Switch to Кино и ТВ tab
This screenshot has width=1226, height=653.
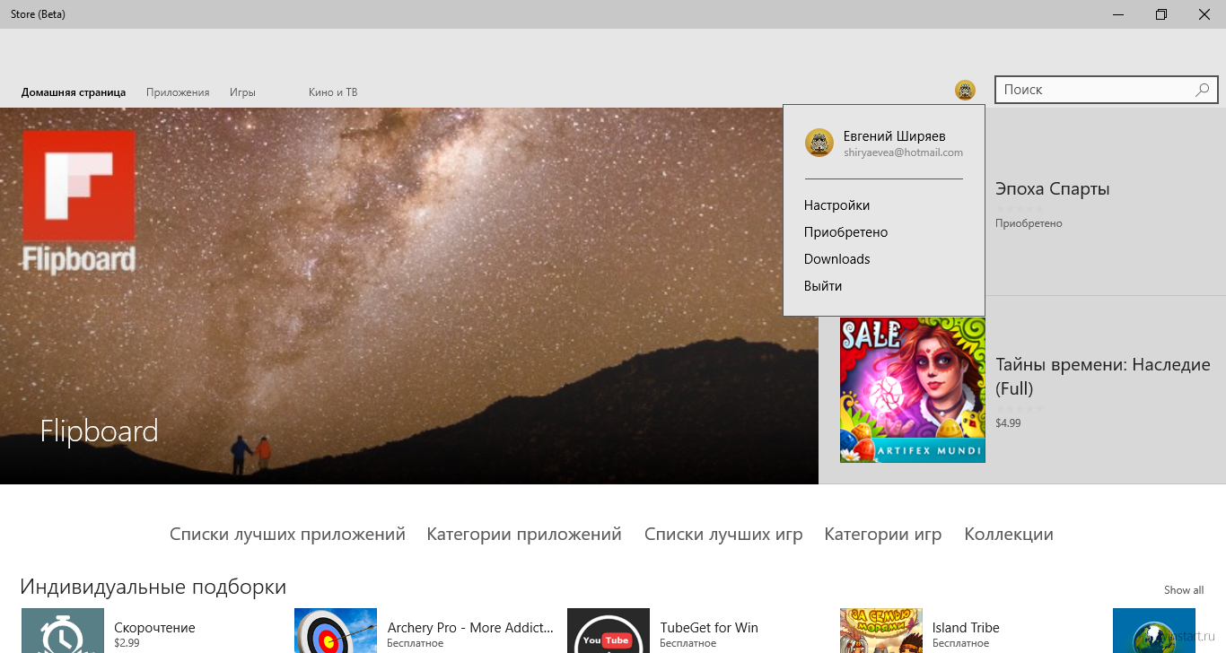click(x=333, y=92)
